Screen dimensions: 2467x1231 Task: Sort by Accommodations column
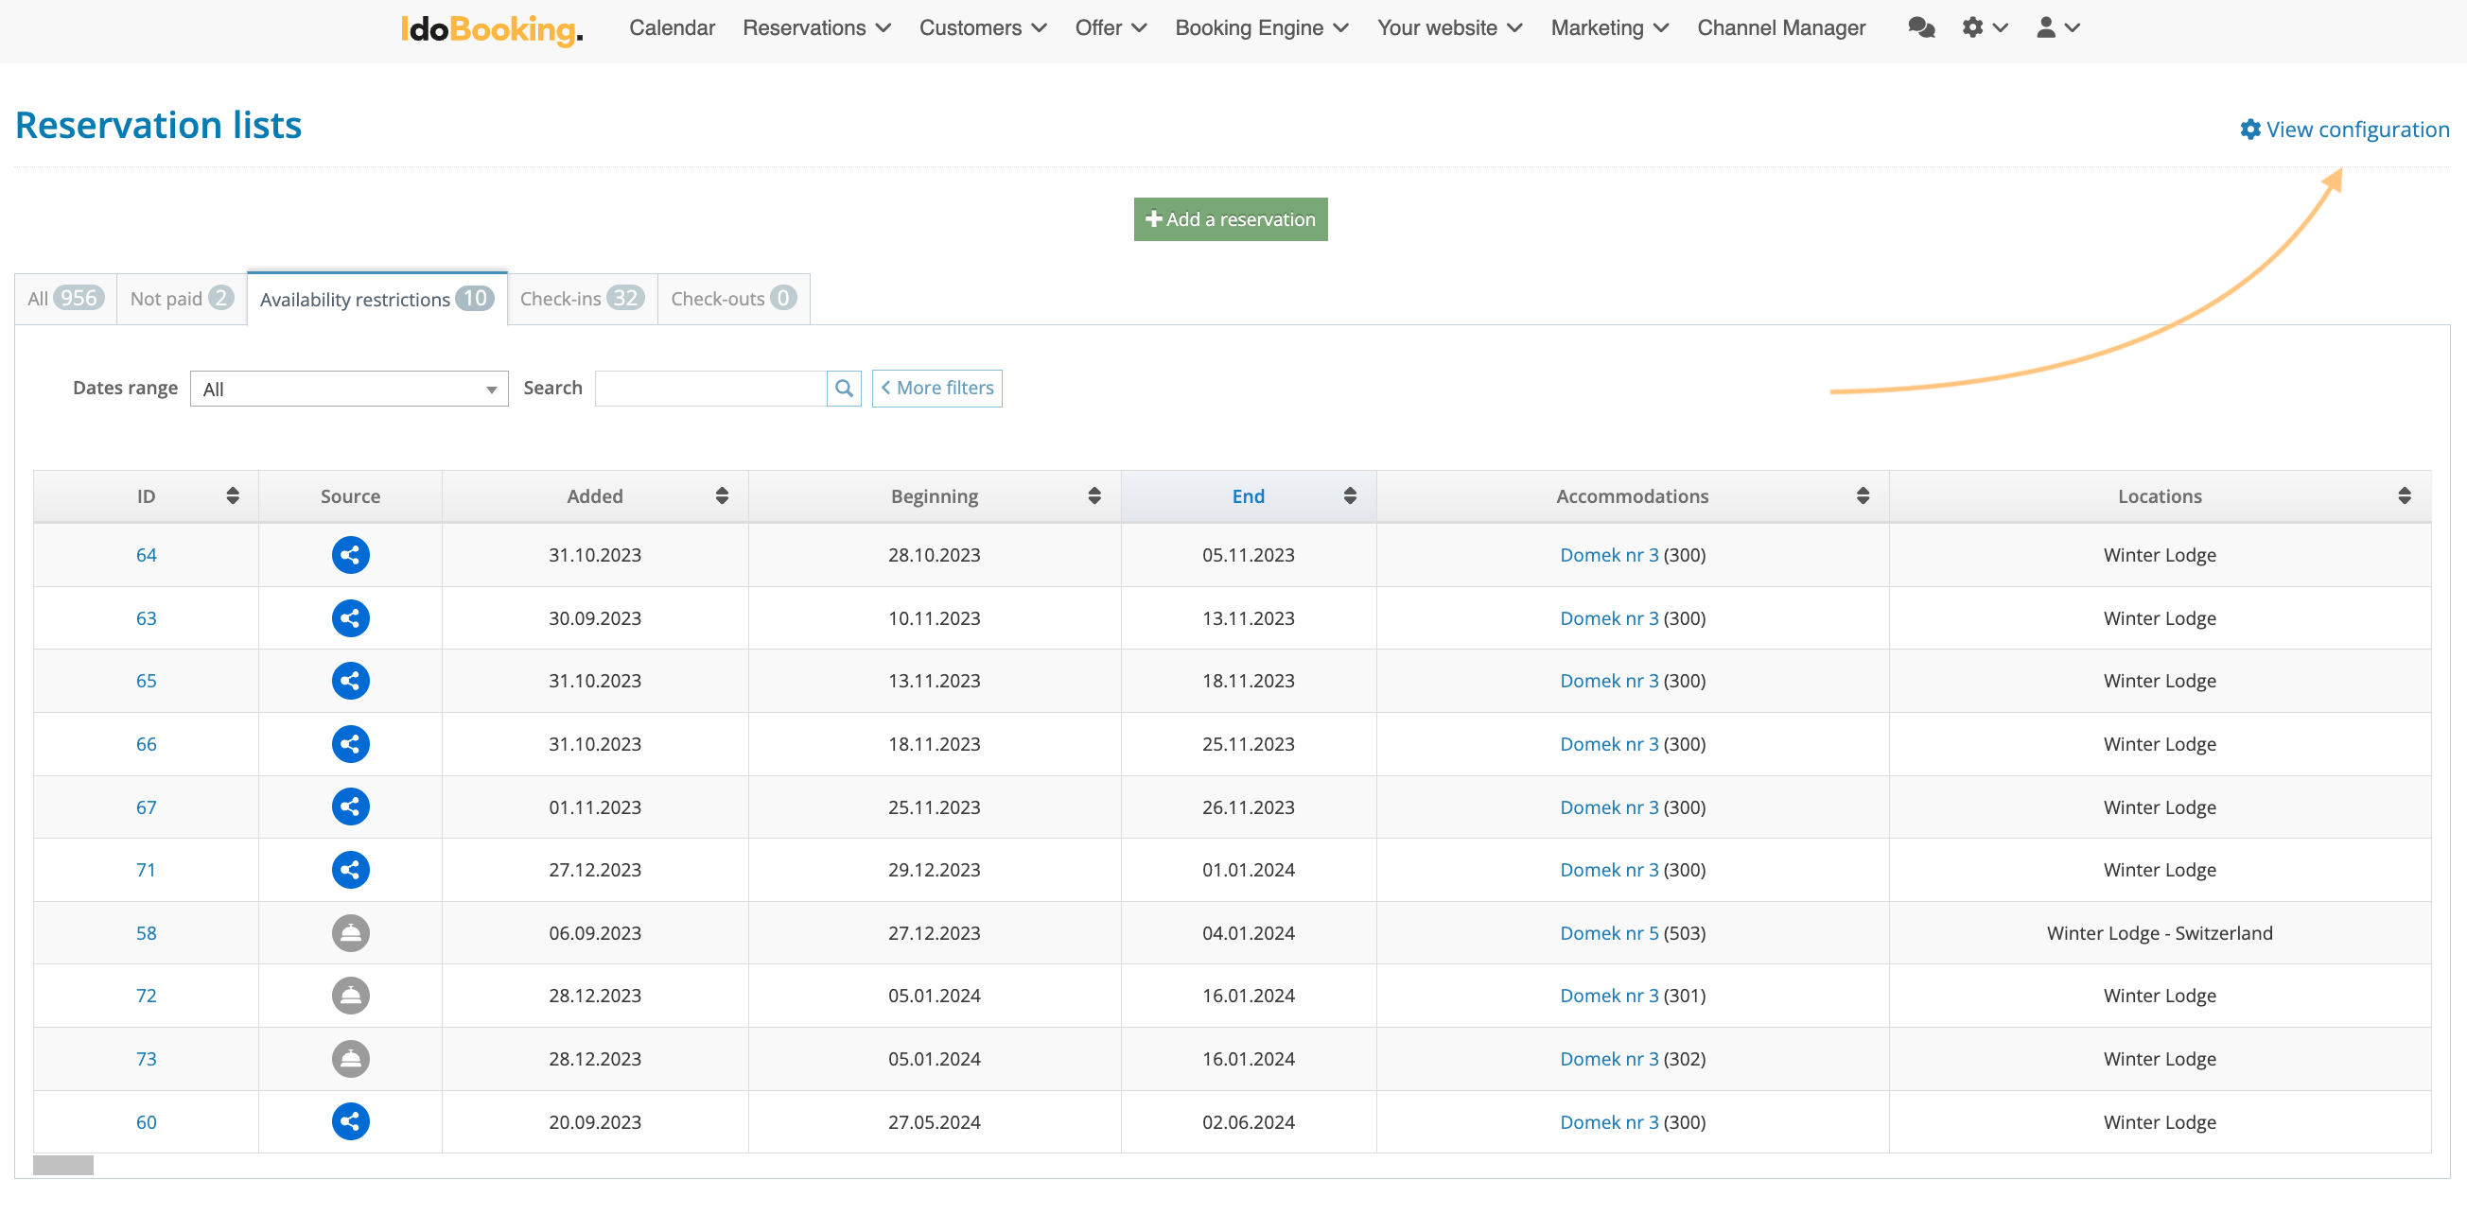(x=1862, y=495)
